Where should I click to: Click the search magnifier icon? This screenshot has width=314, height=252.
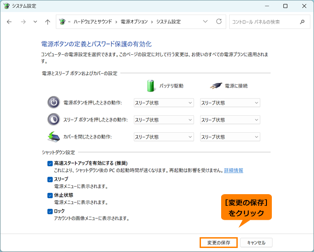(x=302, y=22)
